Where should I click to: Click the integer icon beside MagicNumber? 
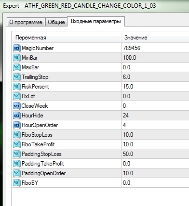tap(17, 48)
